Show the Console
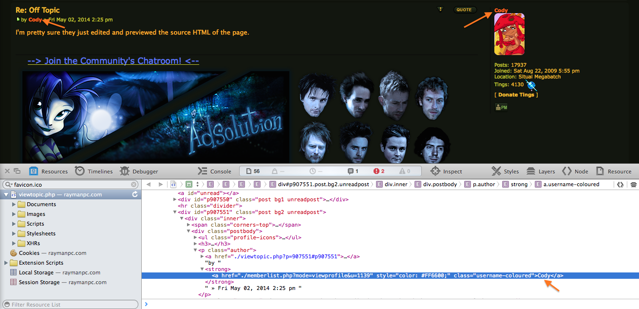The width and height of the screenshot is (639, 309). (214, 171)
